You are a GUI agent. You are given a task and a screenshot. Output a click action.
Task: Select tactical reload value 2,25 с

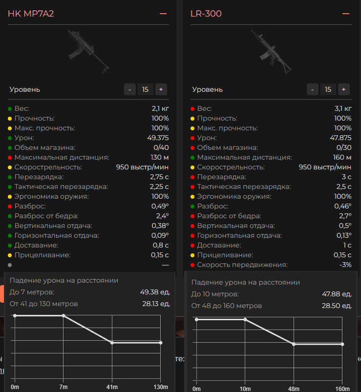159,186
